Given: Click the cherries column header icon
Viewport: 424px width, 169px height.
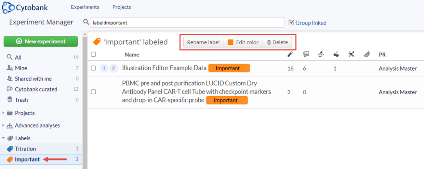Looking at the screenshot, I should coord(336,54).
